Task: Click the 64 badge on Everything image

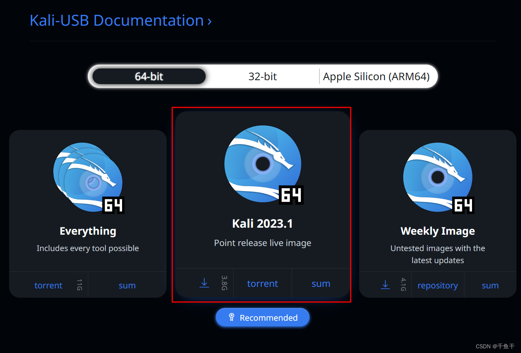Action: 114,205
